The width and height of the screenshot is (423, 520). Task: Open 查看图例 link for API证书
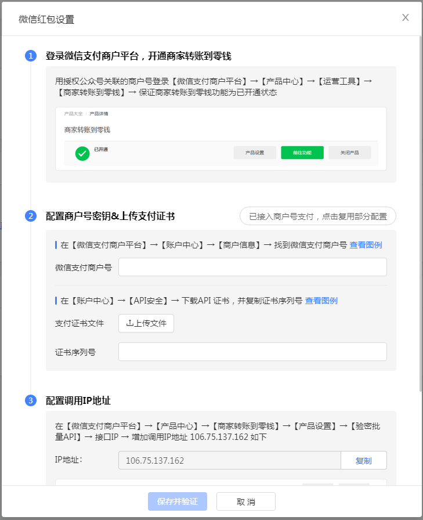tap(321, 301)
